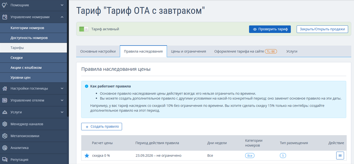Image resolution: width=354 pixels, height=164 pixels.
Task: Click the Услуги service bell icon
Action: (x=5, y=112)
